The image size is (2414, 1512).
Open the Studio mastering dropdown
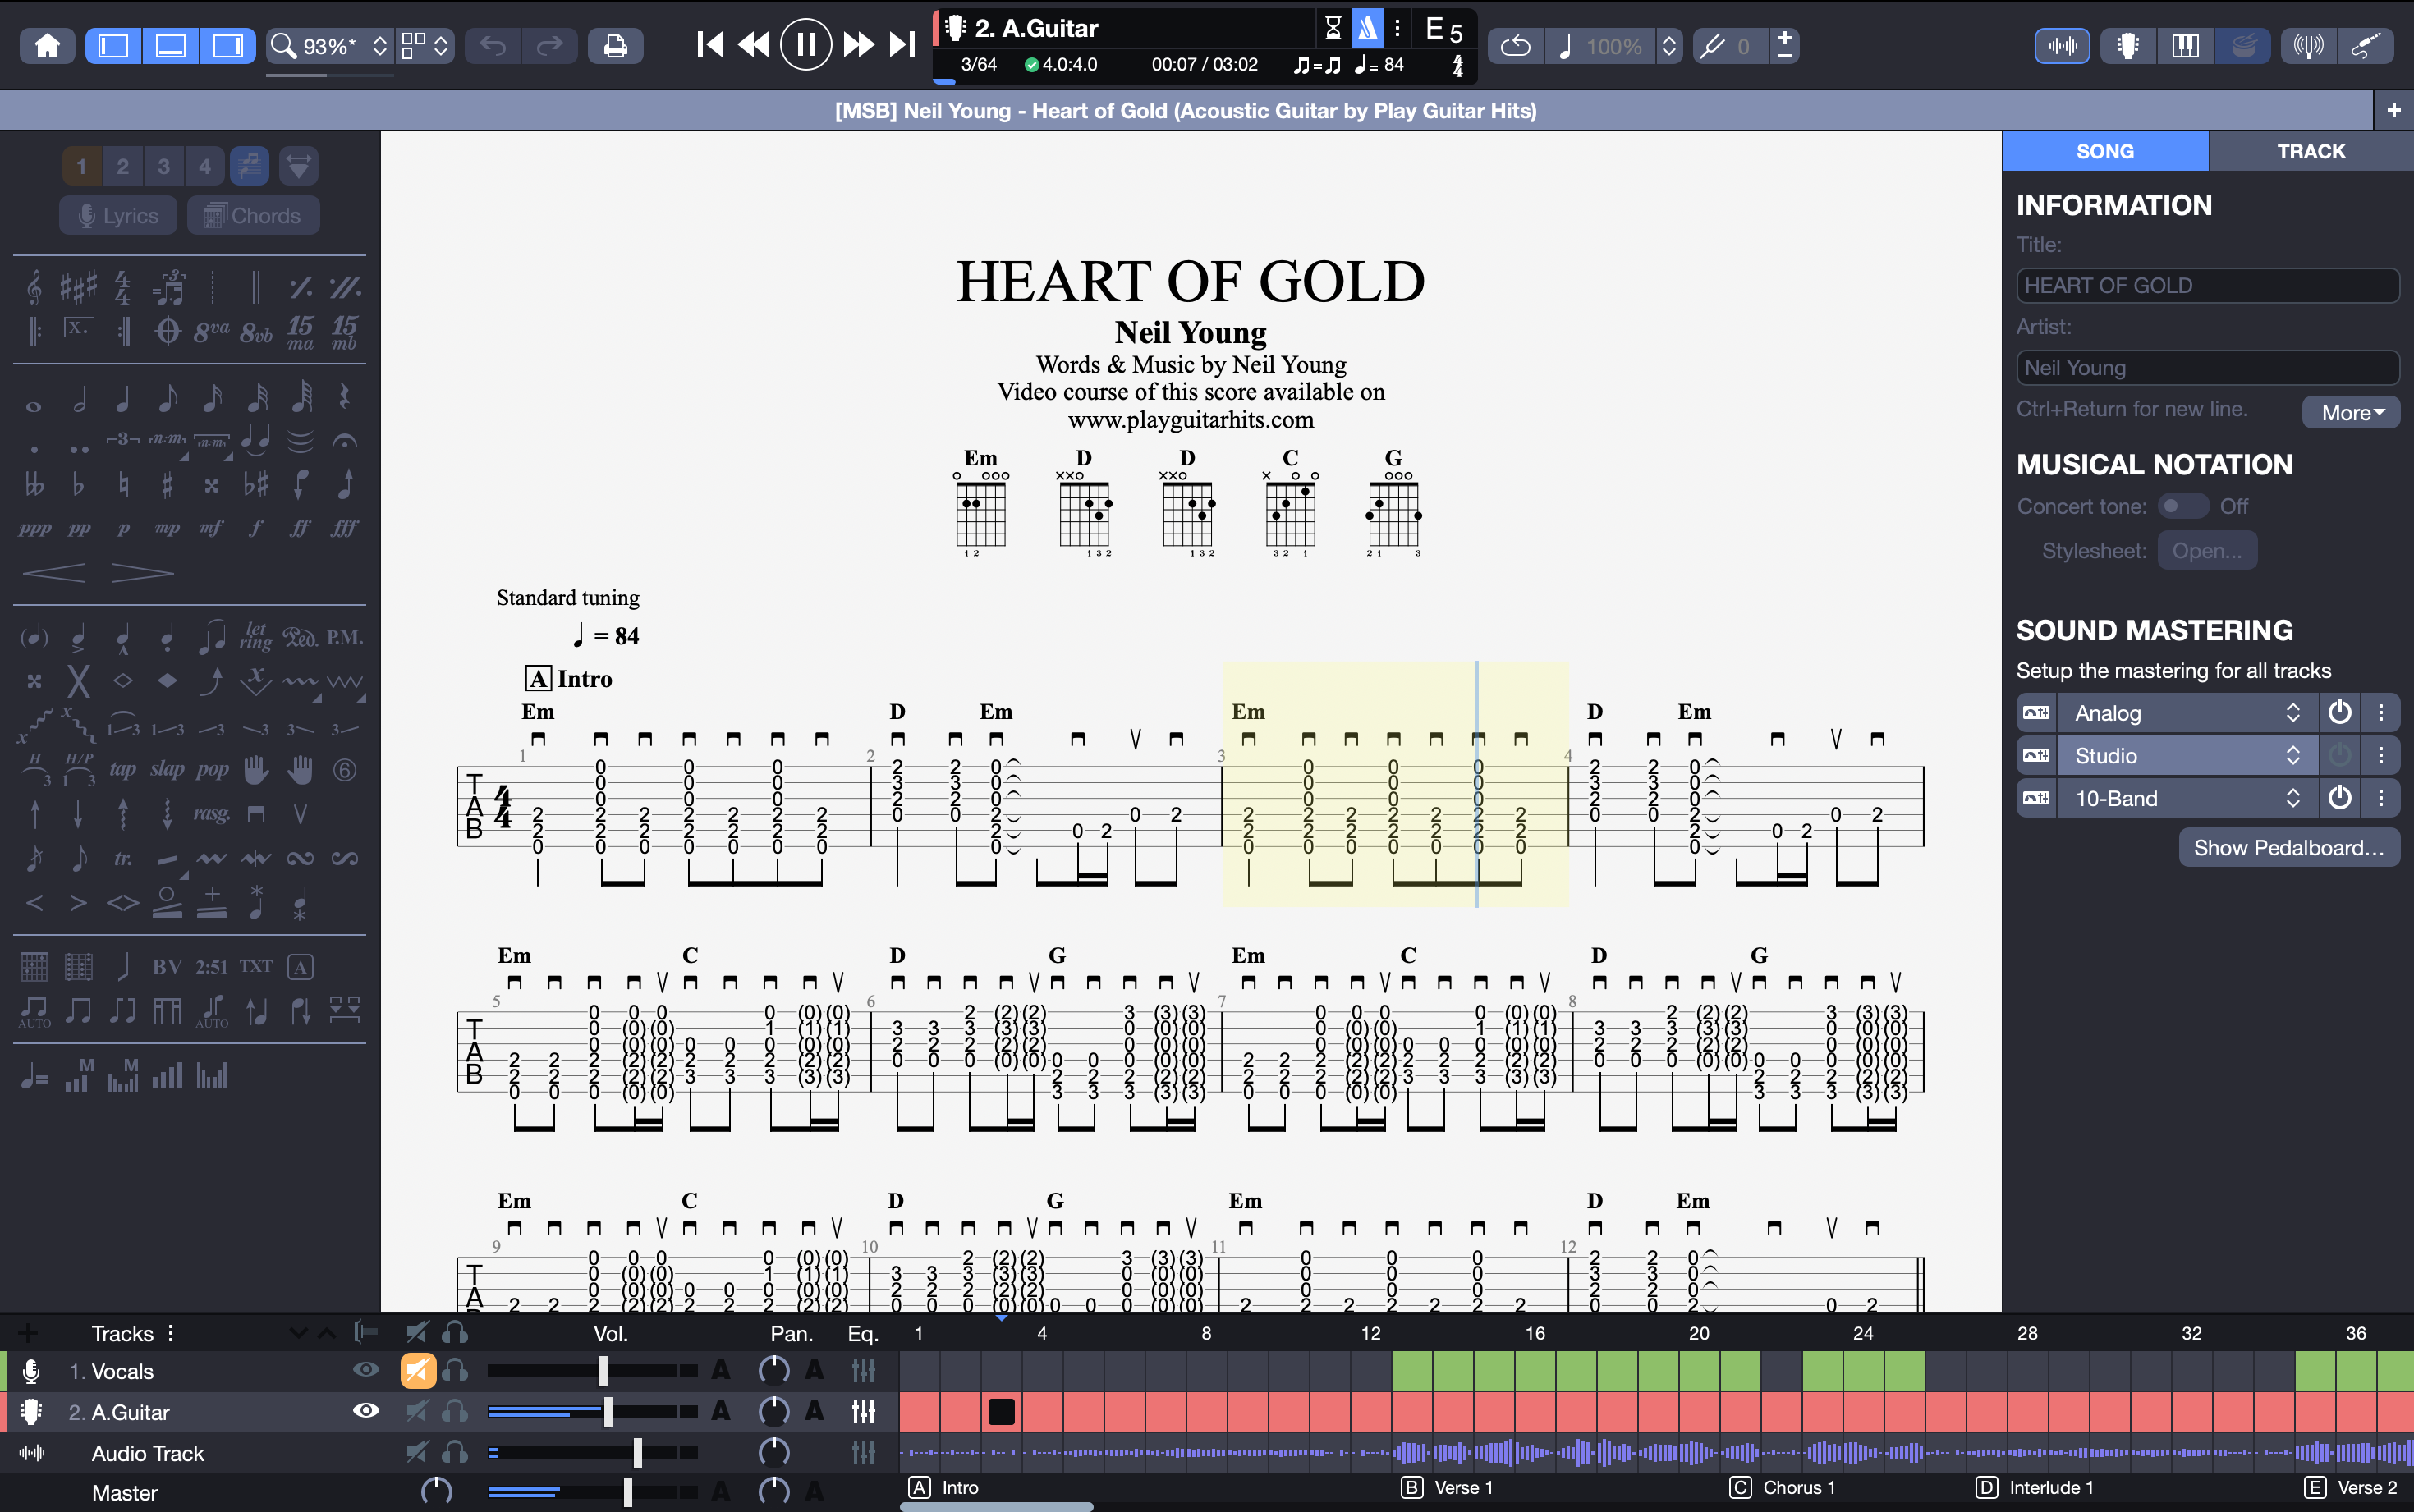[2187, 756]
